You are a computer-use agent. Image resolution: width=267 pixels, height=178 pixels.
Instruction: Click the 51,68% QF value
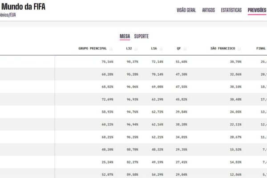(182, 62)
